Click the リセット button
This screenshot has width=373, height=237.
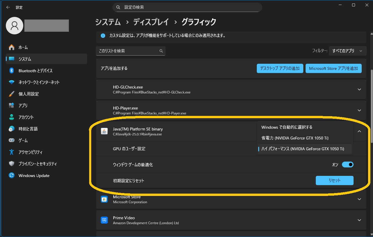click(334, 181)
